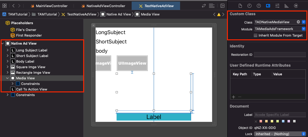Open the Class dropdown arrow
Screen dimensions: 308x137
pyautogui.click(x=304, y=22)
